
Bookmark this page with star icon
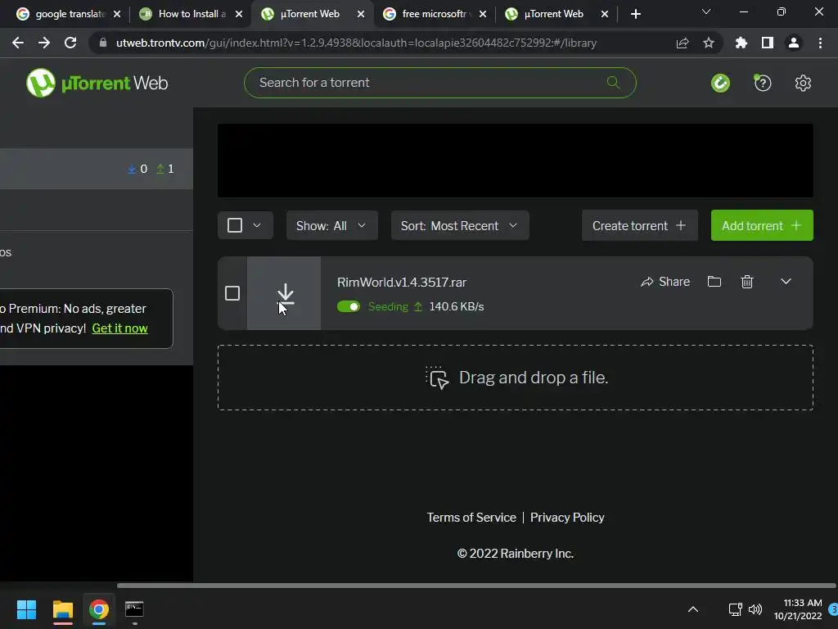709,43
